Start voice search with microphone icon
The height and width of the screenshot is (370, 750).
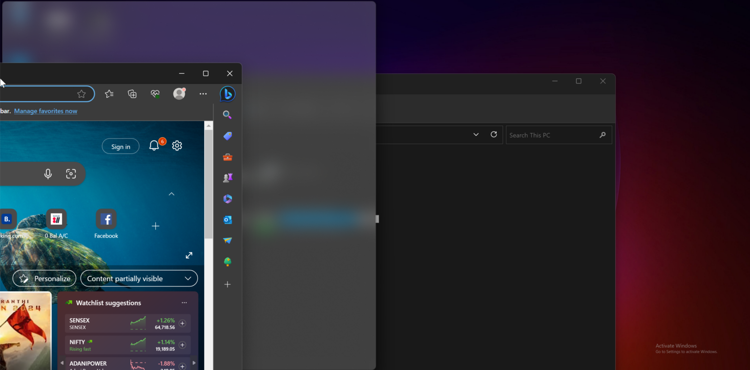pyautogui.click(x=48, y=174)
